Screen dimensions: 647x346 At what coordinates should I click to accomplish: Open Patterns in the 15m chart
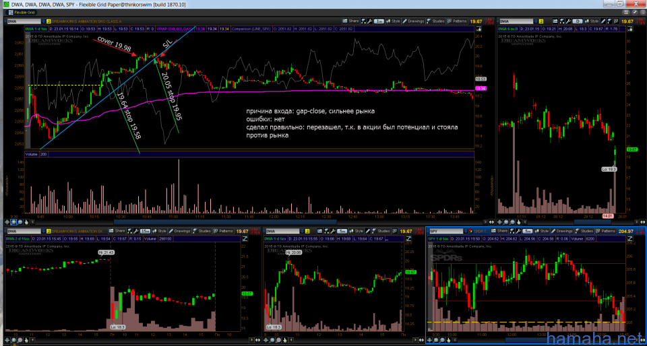(x=223, y=231)
